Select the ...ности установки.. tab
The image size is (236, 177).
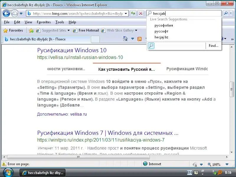click(x=66, y=69)
